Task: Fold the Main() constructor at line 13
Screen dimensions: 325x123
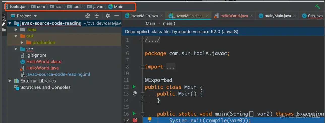Action: (x=142, y=94)
